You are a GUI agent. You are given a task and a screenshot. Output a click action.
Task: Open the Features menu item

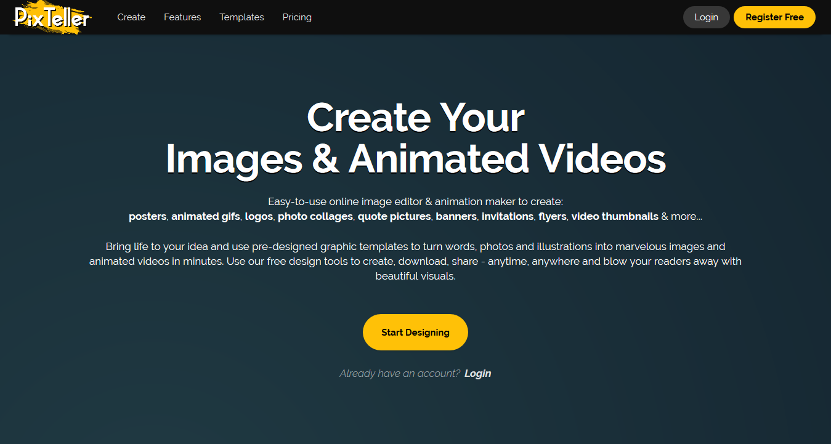tap(182, 17)
